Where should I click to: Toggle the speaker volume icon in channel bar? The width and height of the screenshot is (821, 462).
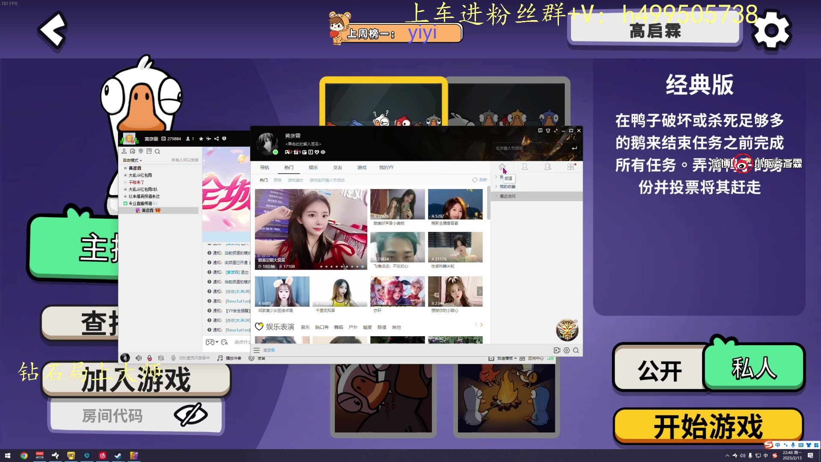[x=139, y=358]
